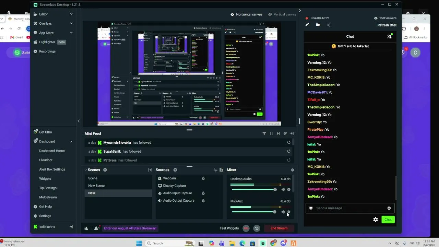The image size is (439, 247).
Task: Adjust the Desktop Audio volume slider
Action: coord(254,189)
